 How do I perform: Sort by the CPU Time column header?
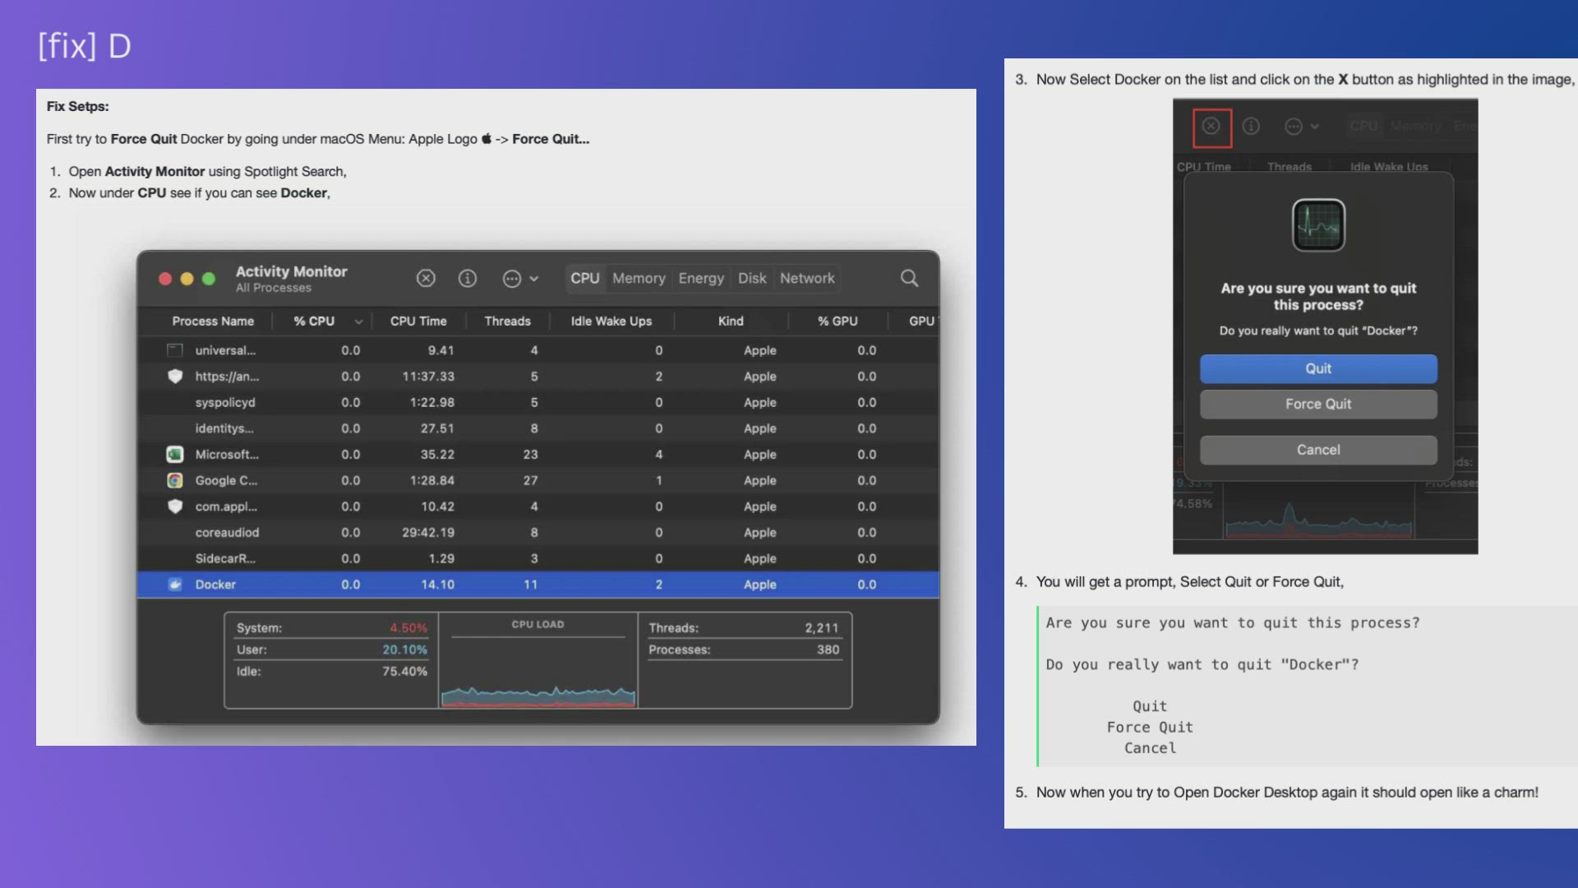[418, 321]
